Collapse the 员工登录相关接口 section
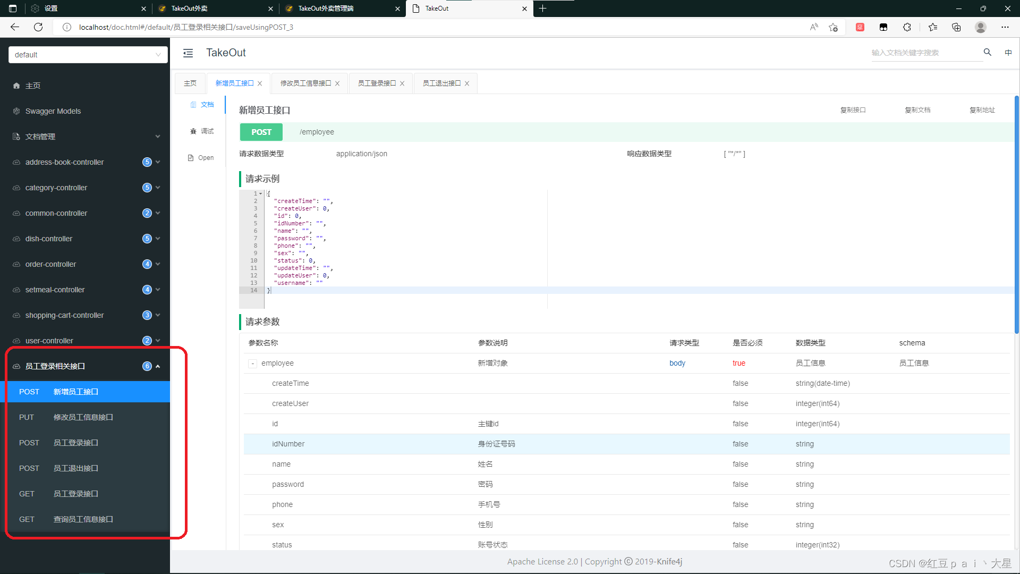 coord(158,366)
